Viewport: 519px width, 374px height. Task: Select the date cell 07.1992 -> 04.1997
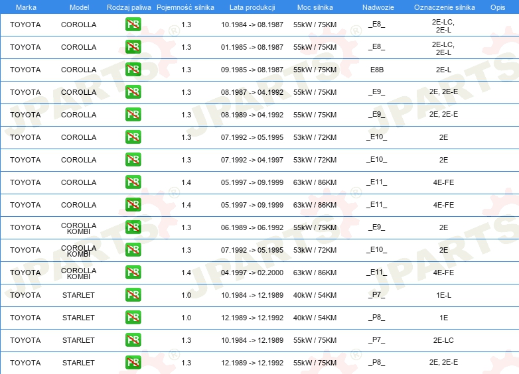point(252,160)
